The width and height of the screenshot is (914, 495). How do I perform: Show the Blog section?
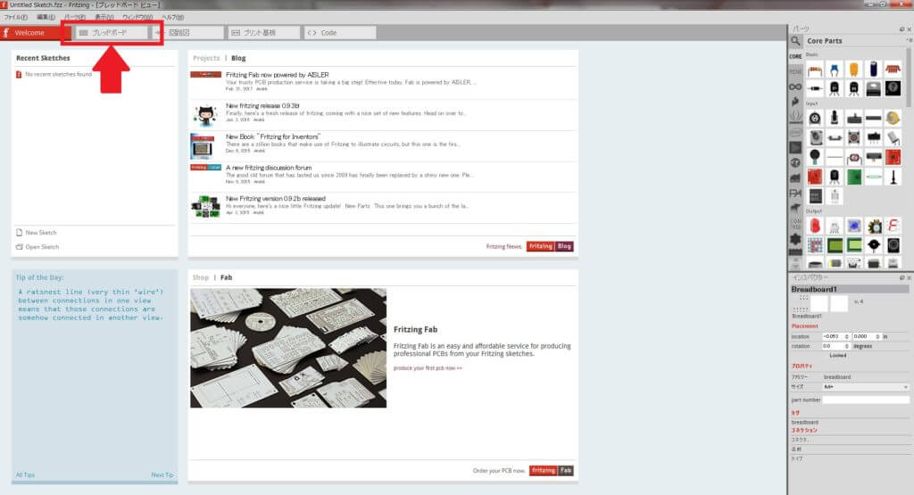click(x=238, y=58)
